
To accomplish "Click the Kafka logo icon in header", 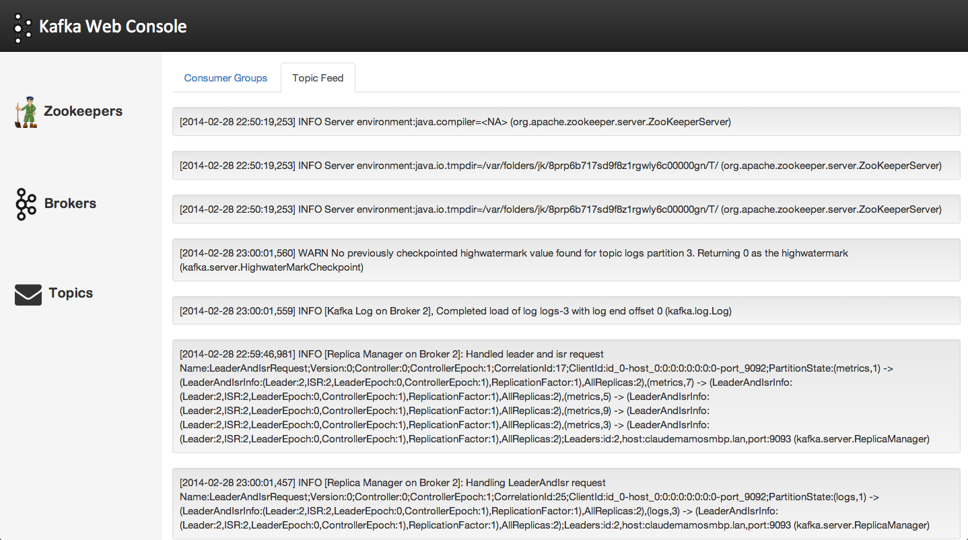I will click(22, 28).
